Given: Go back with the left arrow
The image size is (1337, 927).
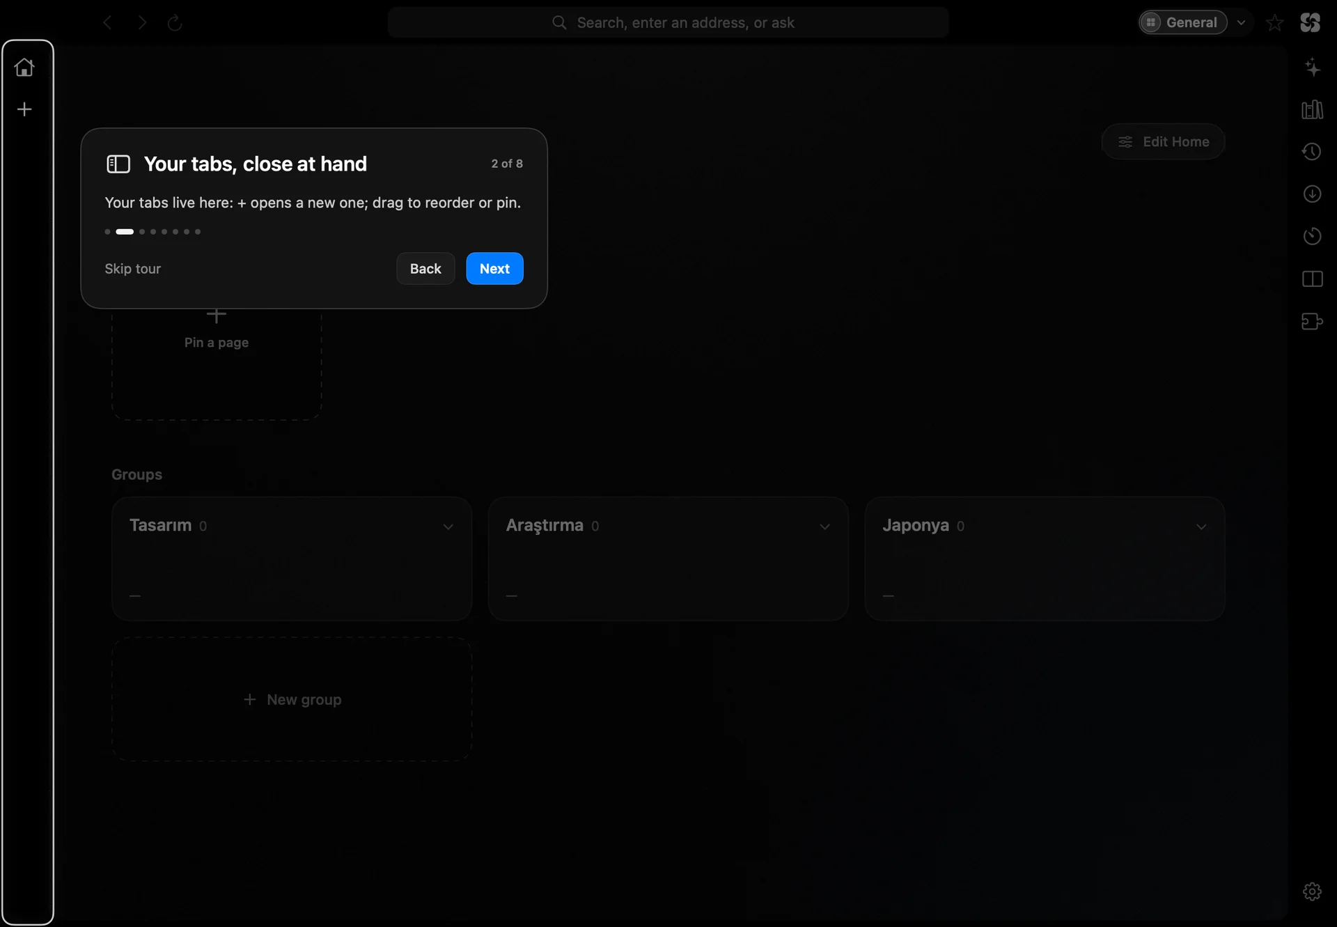Looking at the screenshot, I should (x=107, y=23).
